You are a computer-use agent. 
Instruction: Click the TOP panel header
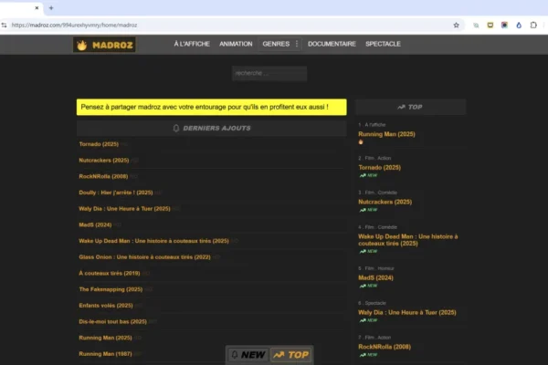coord(410,107)
